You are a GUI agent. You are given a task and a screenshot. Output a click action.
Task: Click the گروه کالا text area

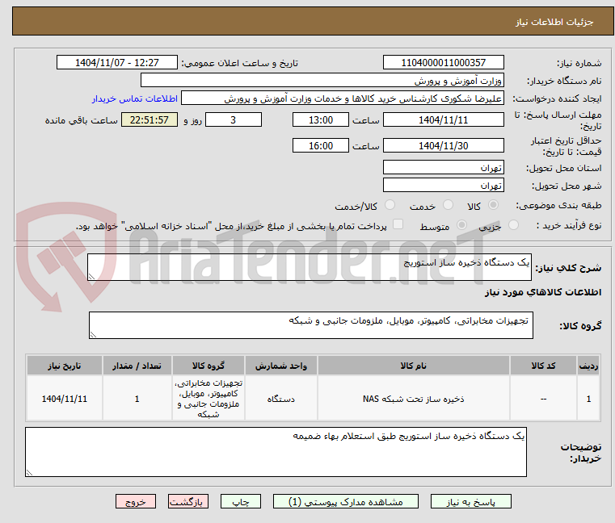(x=311, y=325)
